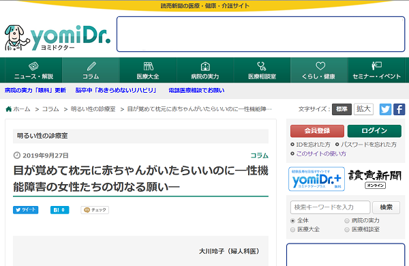Go to コラム breadcrumb link
This screenshot has height=266, width=409.
pos(50,109)
